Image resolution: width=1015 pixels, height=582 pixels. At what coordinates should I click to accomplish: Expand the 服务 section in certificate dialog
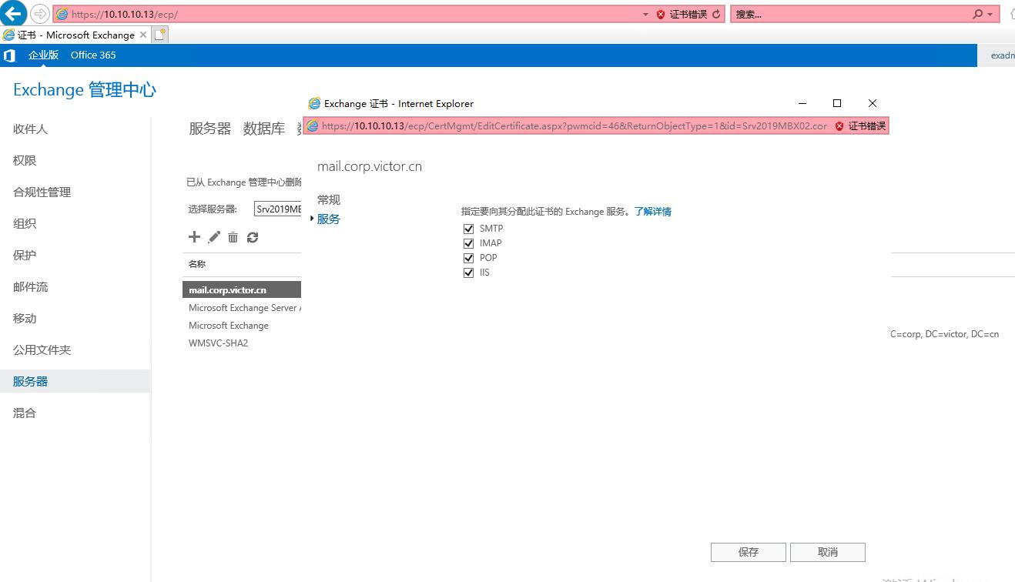tap(328, 219)
